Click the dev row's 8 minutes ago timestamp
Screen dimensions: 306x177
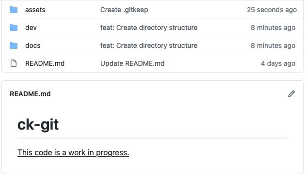(x=273, y=28)
